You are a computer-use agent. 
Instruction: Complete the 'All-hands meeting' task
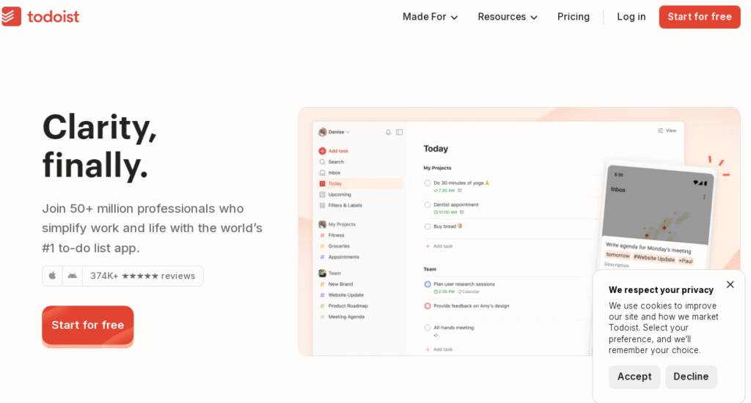pos(428,328)
